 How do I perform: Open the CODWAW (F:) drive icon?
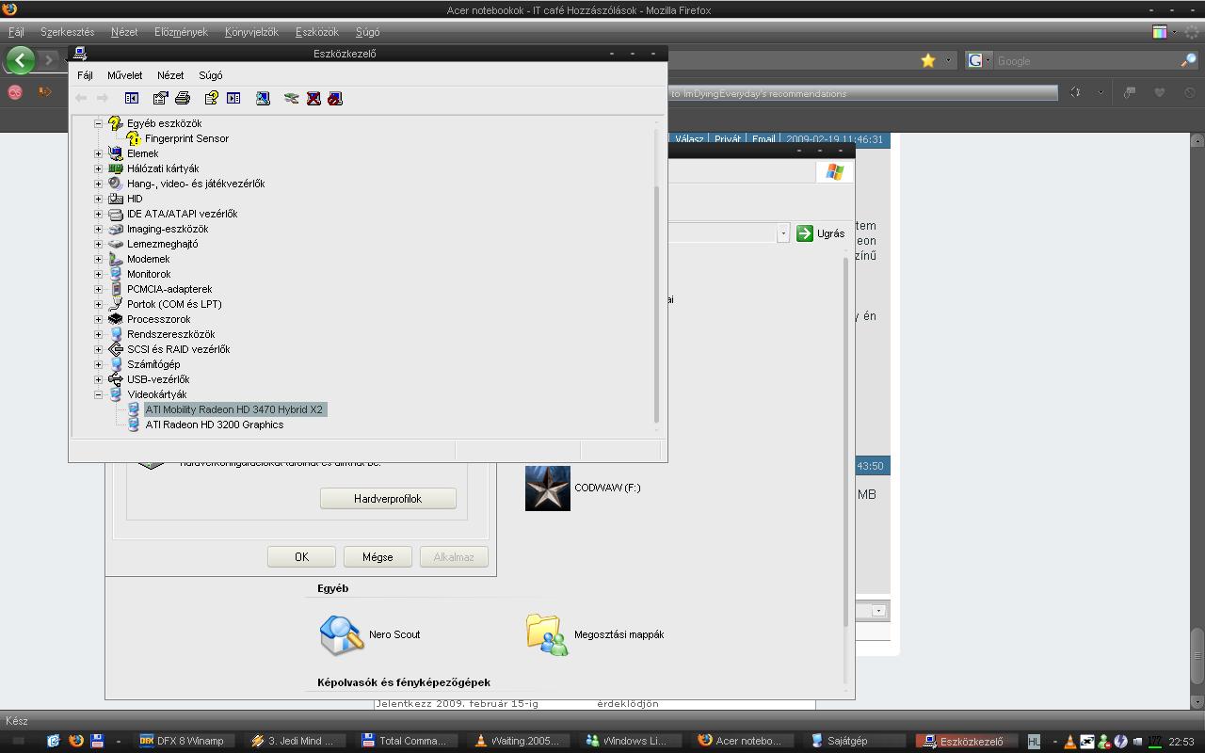(x=548, y=488)
